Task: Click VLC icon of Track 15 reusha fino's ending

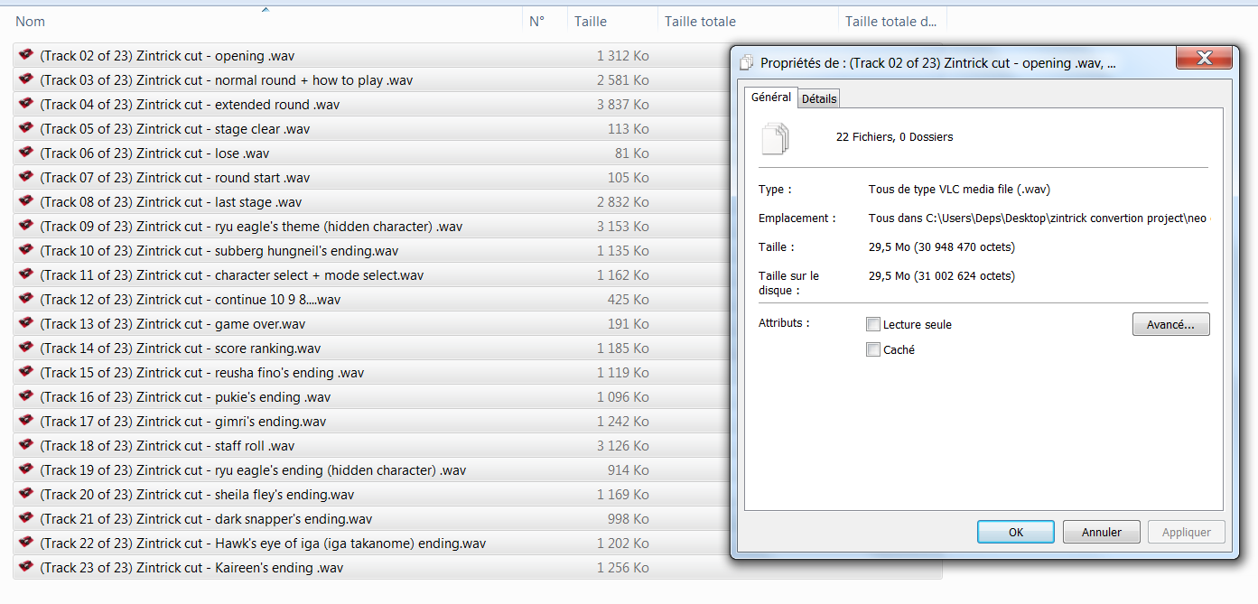Action: click(x=26, y=372)
